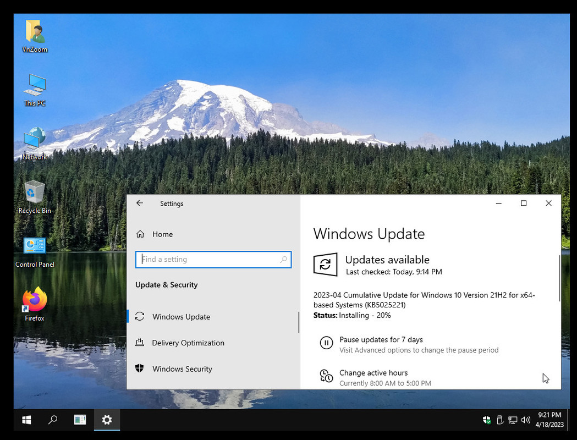Click the taskbar app next to search
Image resolution: width=577 pixels, height=440 pixels.
80,420
